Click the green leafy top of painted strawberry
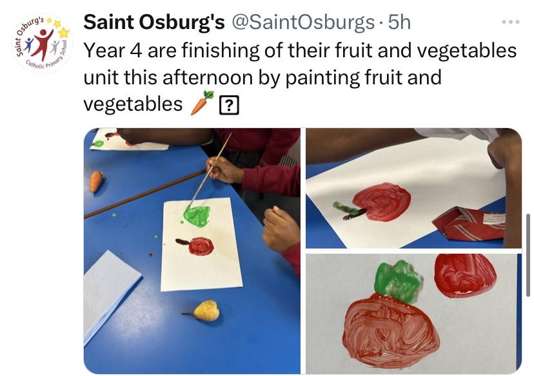The image size is (534, 376). [x=399, y=281]
